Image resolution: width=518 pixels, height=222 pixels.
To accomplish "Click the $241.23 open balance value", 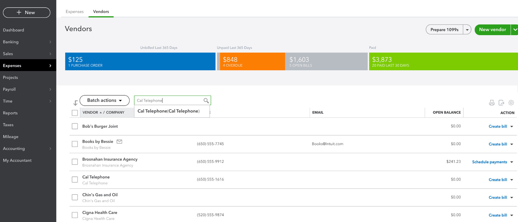I will (454, 162).
